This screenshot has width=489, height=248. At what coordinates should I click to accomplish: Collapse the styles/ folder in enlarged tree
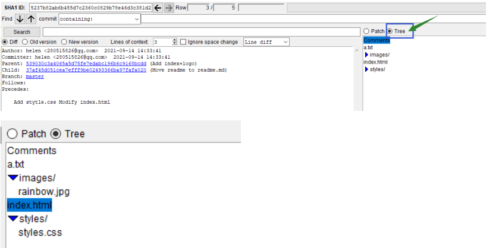point(12,219)
